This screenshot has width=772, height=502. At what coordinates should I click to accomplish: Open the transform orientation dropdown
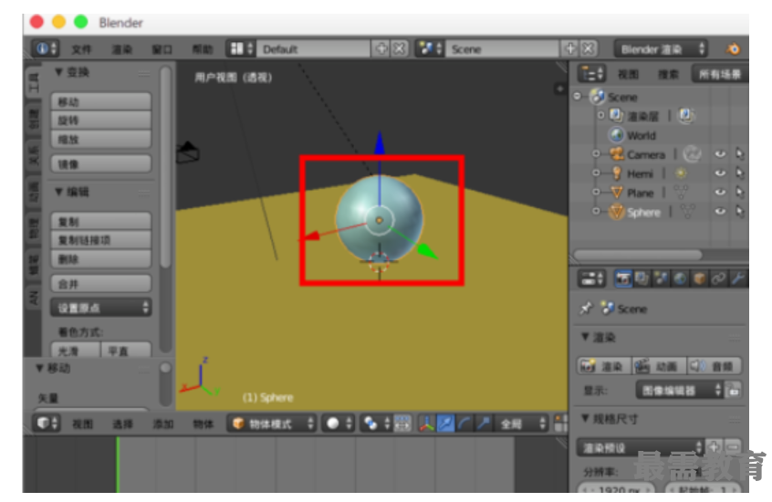[x=521, y=424]
